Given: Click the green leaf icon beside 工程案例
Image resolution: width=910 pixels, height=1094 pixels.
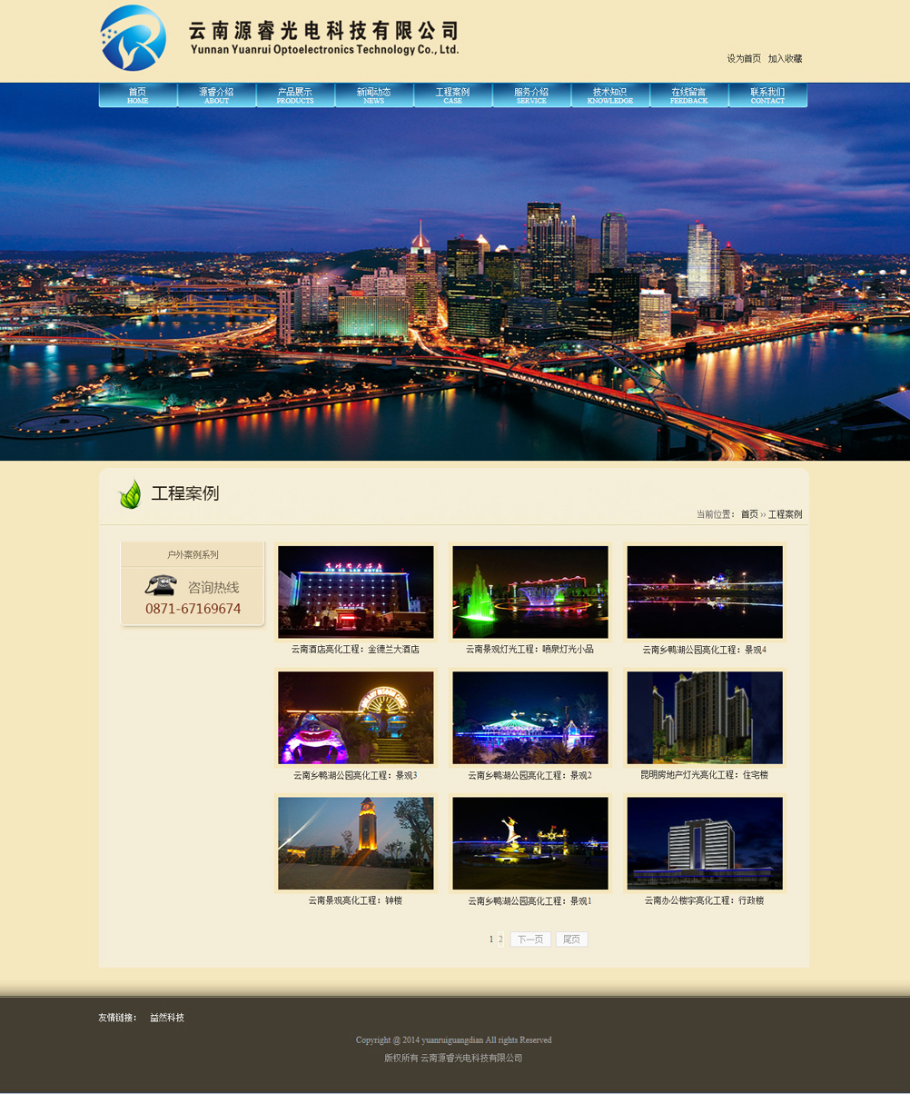Looking at the screenshot, I should click(x=131, y=493).
